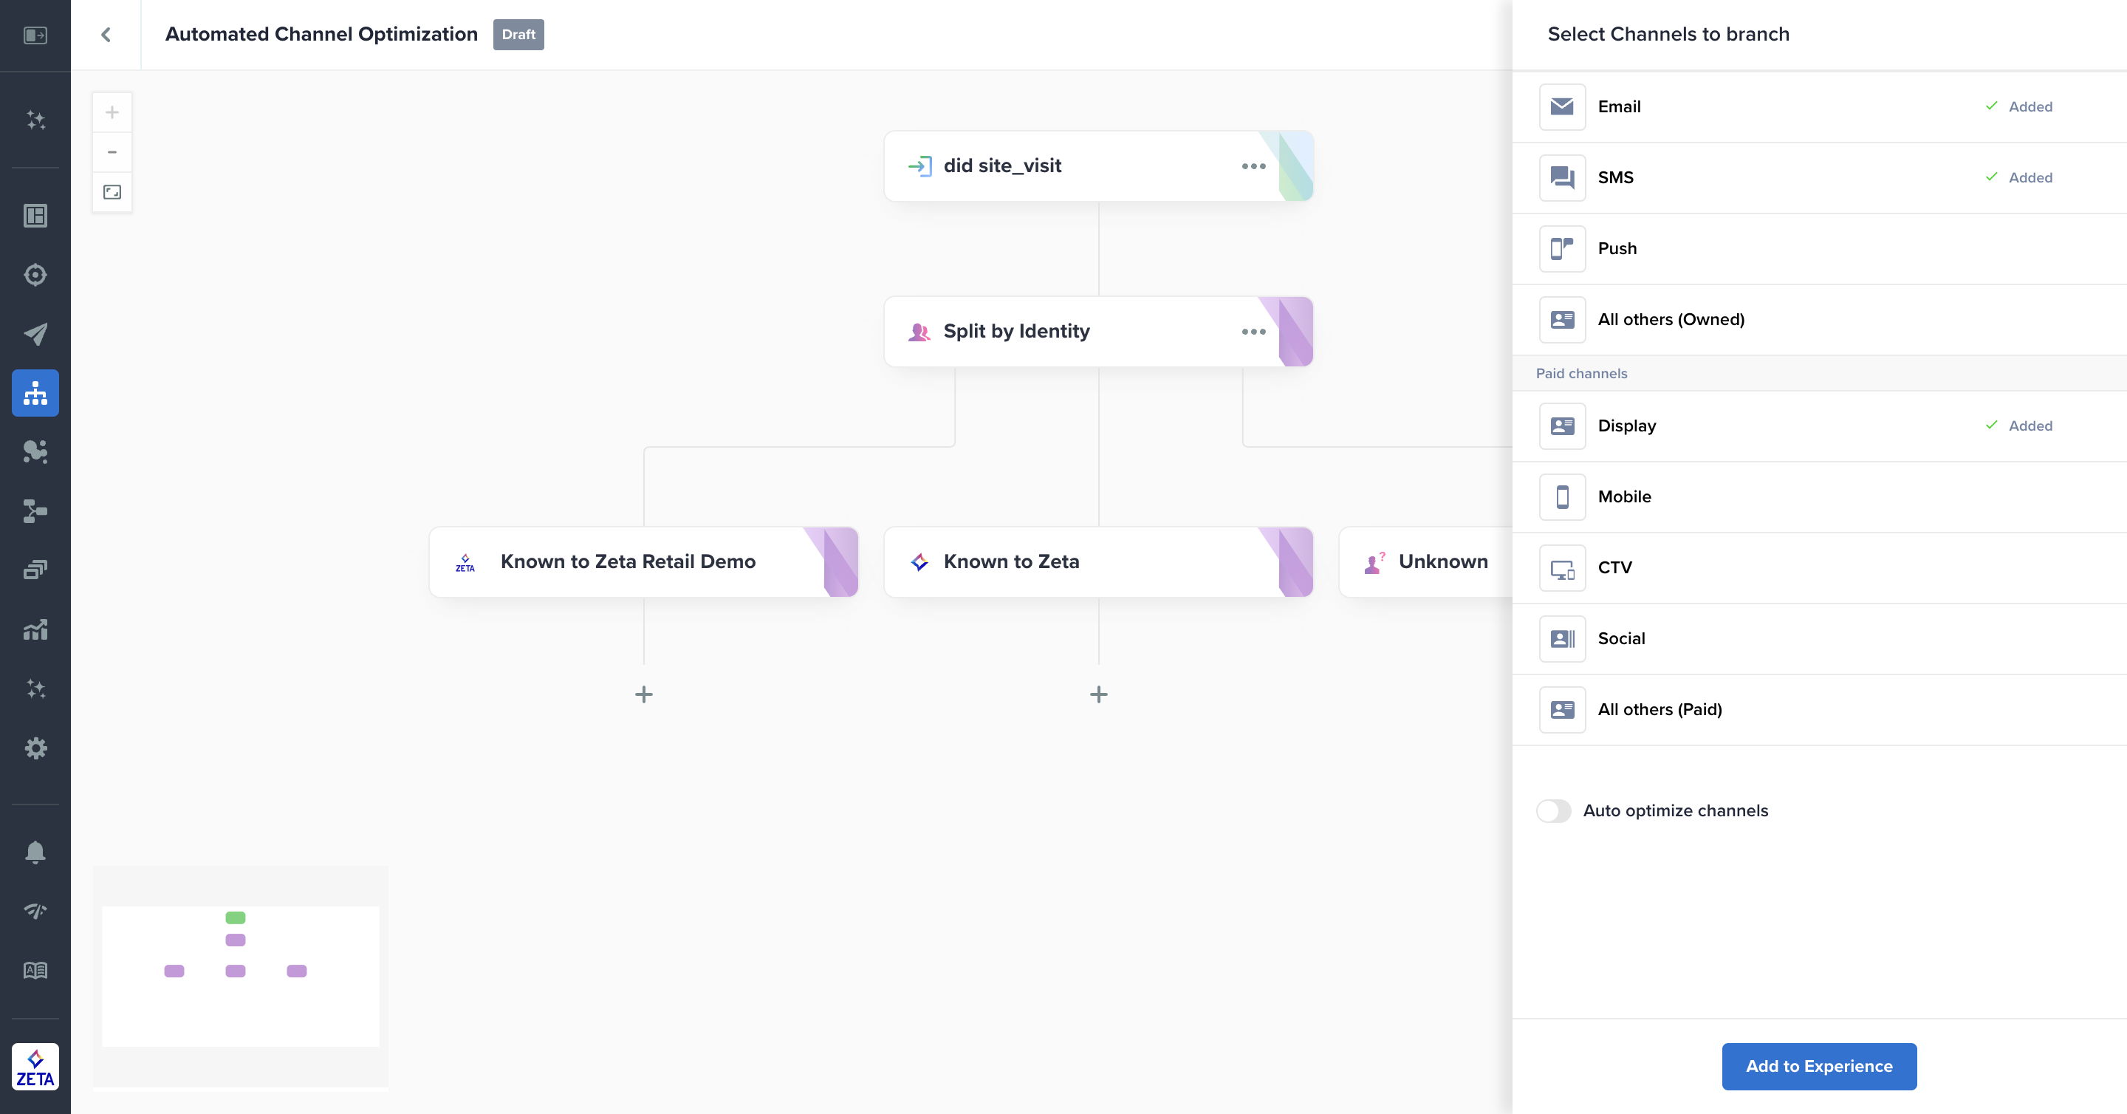Image resolution: width=2127 pixels, height=1114 pixels.
Task: Zoom out of the canvas
Action: [112, 152]
